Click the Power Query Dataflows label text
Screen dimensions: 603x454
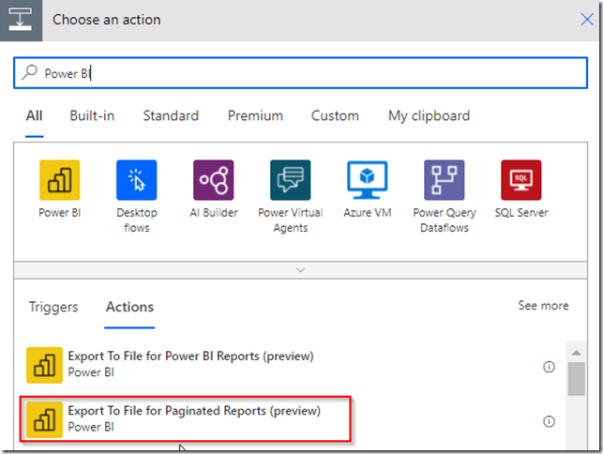[x=445, y=220]
